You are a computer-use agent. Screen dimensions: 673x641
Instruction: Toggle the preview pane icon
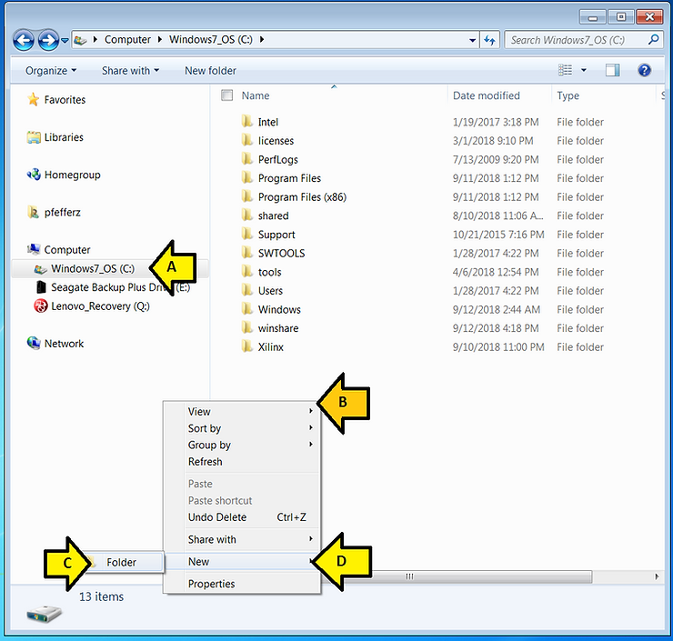(612, 70)
